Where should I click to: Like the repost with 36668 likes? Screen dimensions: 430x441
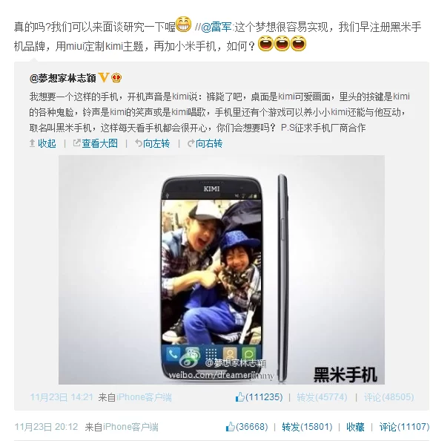[247, 427]
